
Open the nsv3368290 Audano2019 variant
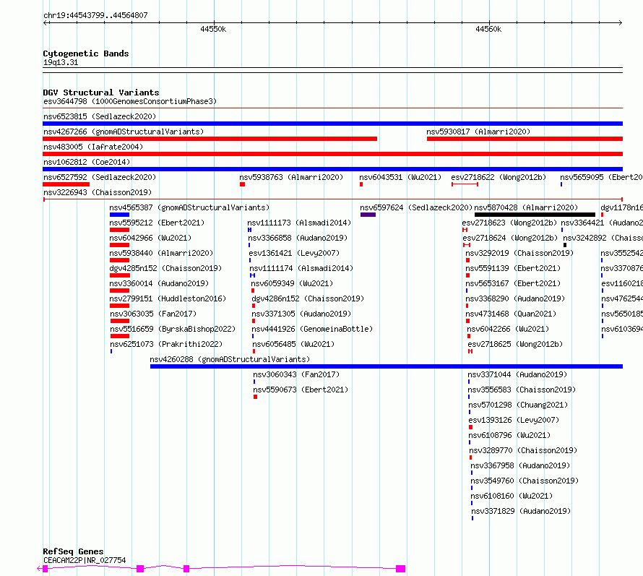tap(515, 298)
